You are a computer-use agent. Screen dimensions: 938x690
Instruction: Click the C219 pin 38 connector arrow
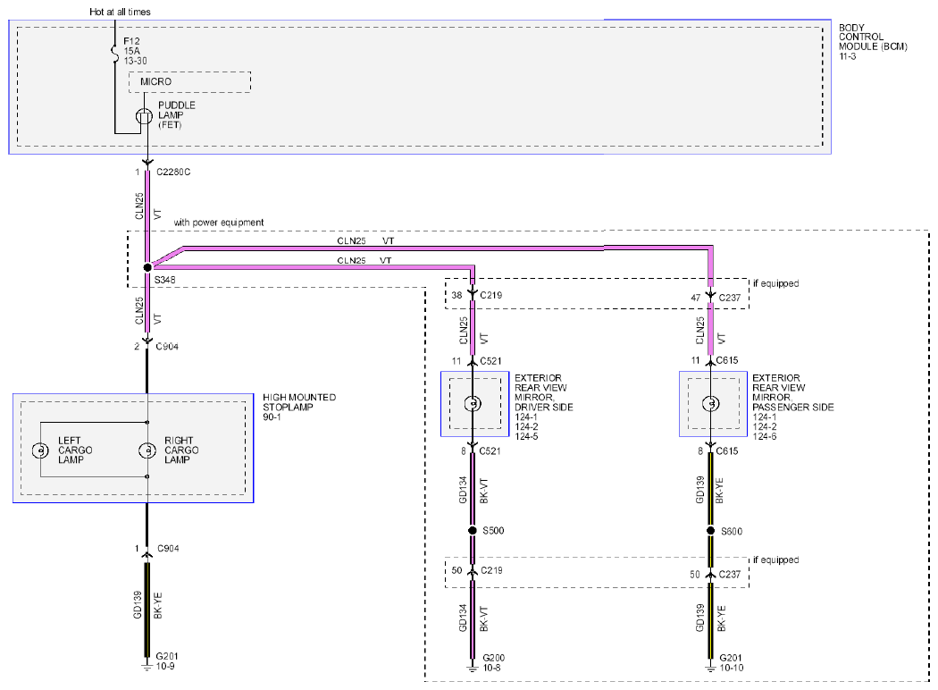tap(472, 293)
